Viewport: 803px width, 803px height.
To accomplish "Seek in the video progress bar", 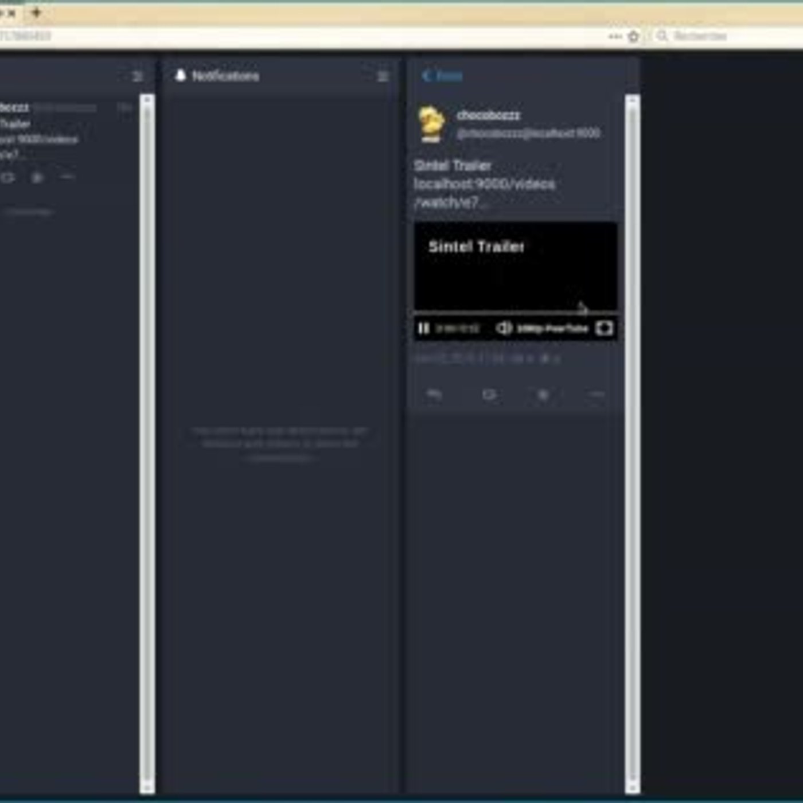I will (516, 313).
